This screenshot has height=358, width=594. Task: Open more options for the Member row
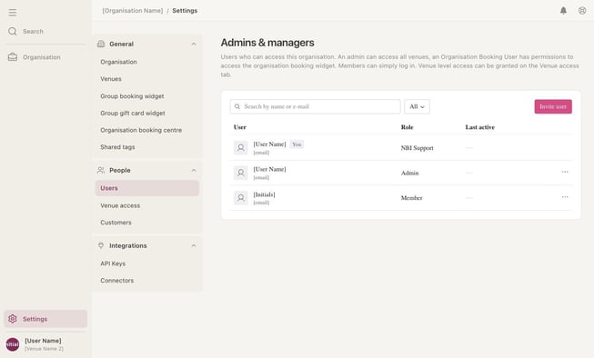pyautogui.click(x=565, y=197)
